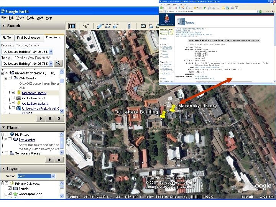Open the Edit menu in Google Earth

point(11,18)
